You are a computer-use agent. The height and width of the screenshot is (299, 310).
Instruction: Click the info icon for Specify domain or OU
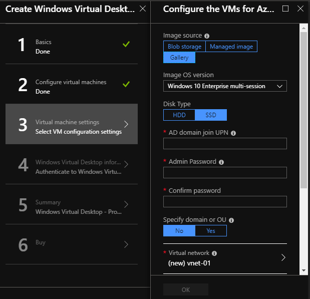point(231,220)
